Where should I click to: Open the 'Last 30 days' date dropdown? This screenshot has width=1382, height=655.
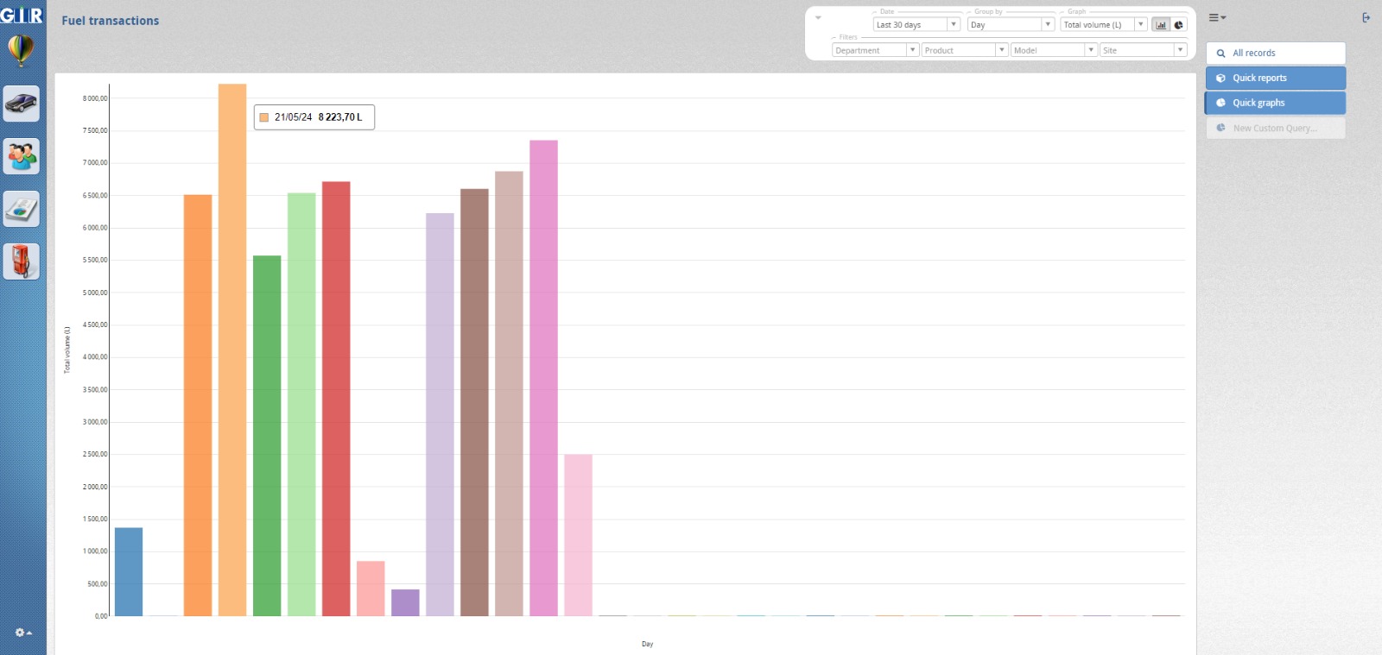click(x=916, y=25)
